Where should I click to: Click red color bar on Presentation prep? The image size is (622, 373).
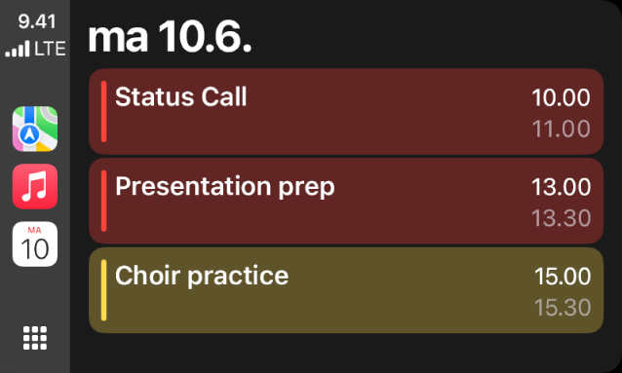click(104, 201)
